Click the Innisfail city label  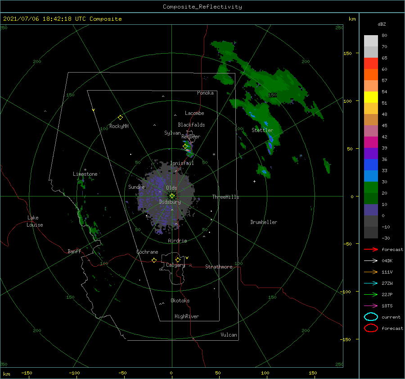click(x=182, y=163)
